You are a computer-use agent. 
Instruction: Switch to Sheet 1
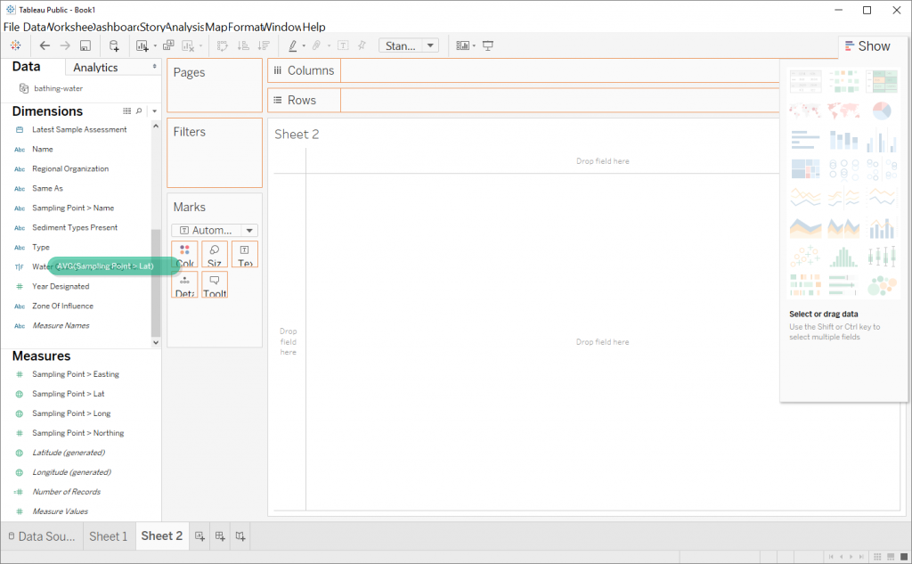(x=108, y=535)
